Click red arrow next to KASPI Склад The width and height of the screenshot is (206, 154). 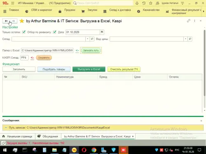pos(32,58)
